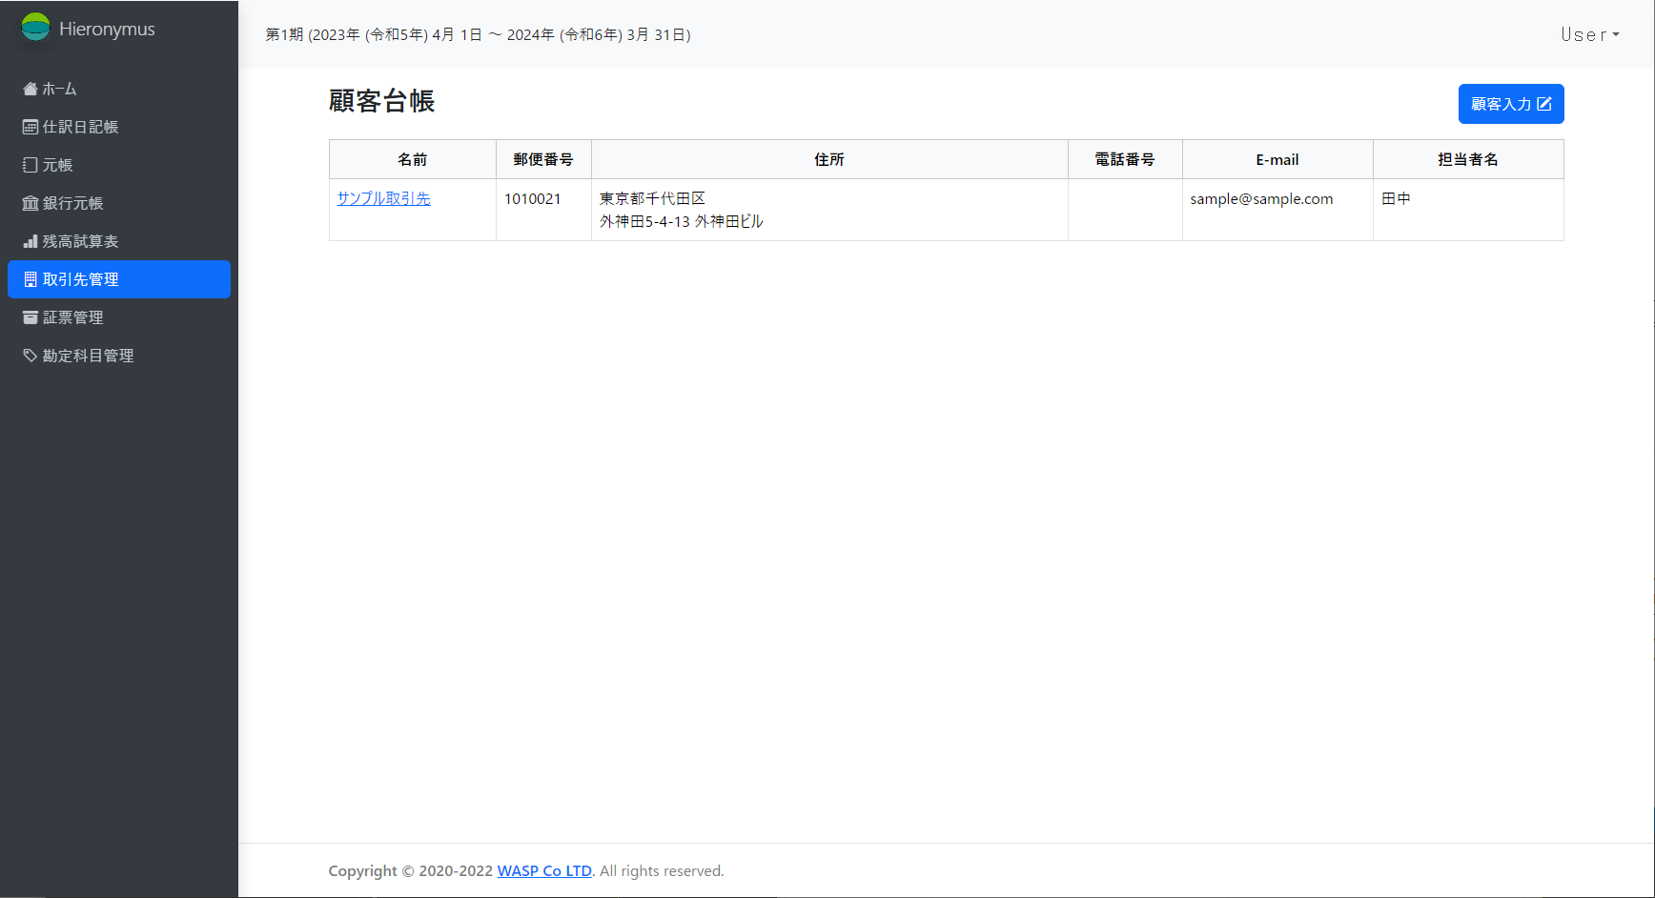
Task: Click the contact name 田中 cell
Action: point(1468,210)
